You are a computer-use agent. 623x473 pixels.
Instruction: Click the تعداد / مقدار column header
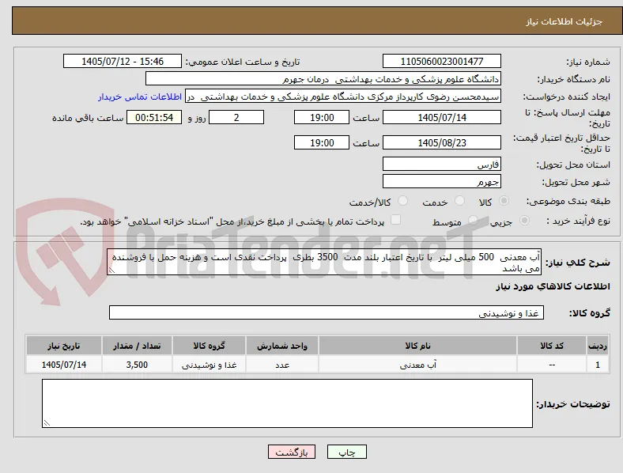(137, 346)
